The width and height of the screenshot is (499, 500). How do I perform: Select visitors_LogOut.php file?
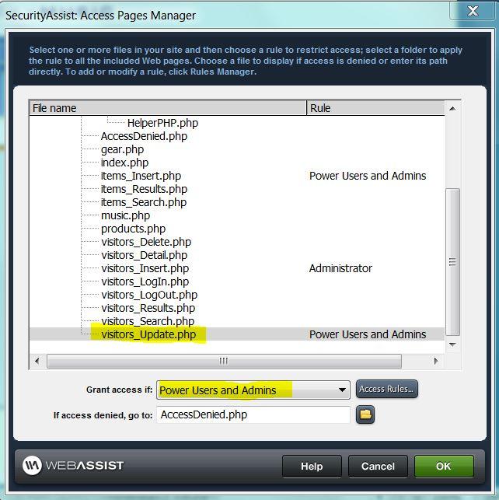[149, 295]
